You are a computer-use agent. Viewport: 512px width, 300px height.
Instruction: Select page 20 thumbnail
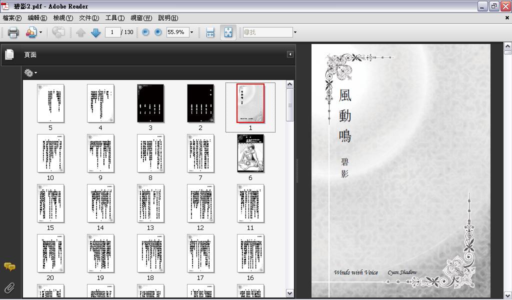point(50,253)
